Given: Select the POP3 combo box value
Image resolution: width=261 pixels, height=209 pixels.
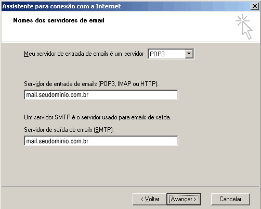Looking at the screenshot, I should 167,54.
